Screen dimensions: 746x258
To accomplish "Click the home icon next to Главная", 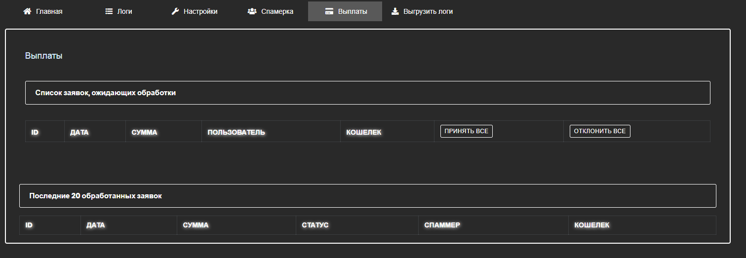I will click(x=27, y=11).
